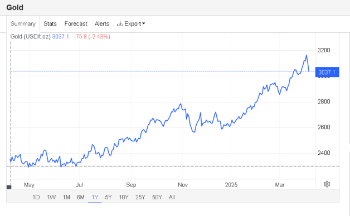The image size is (350, 216).
Task: Click the Export download icon
Action: pos(120,23)
